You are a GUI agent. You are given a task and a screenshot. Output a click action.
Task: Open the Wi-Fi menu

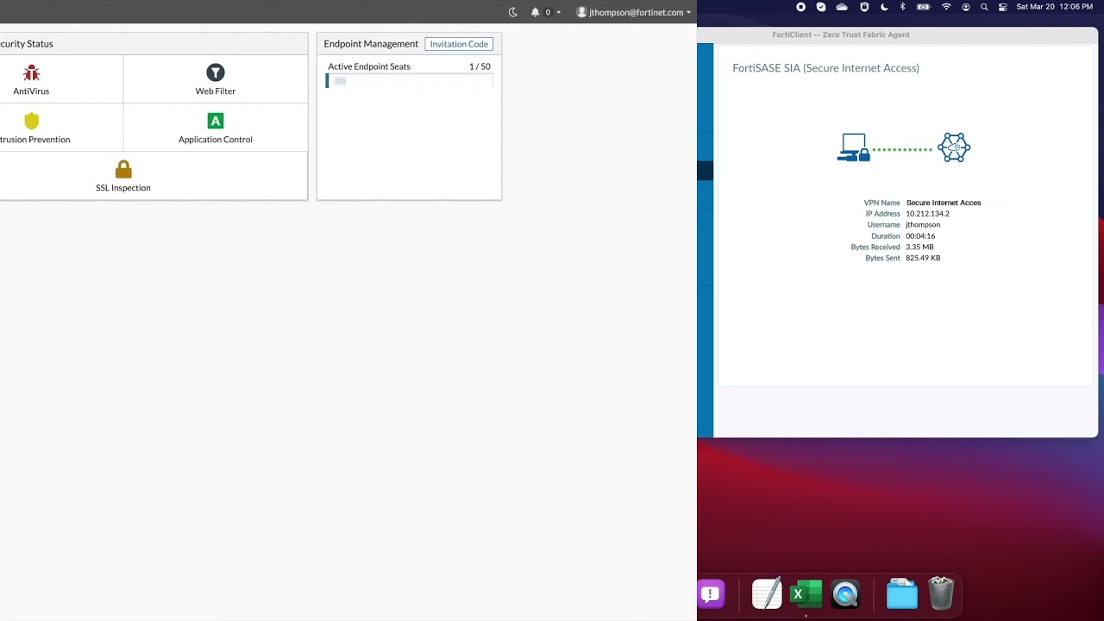946,7
